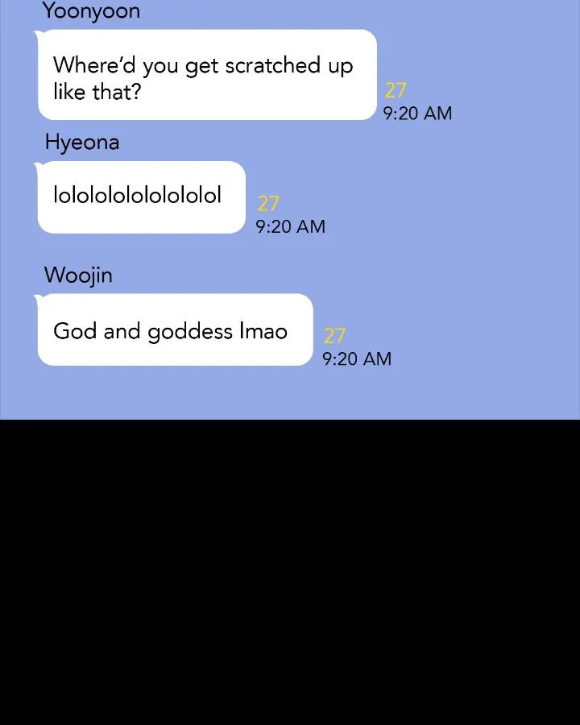This screenshot has width=580, height=725.
Task: Click the word 'goddess' in Woojin's message
Action: [x=190, y=332]
